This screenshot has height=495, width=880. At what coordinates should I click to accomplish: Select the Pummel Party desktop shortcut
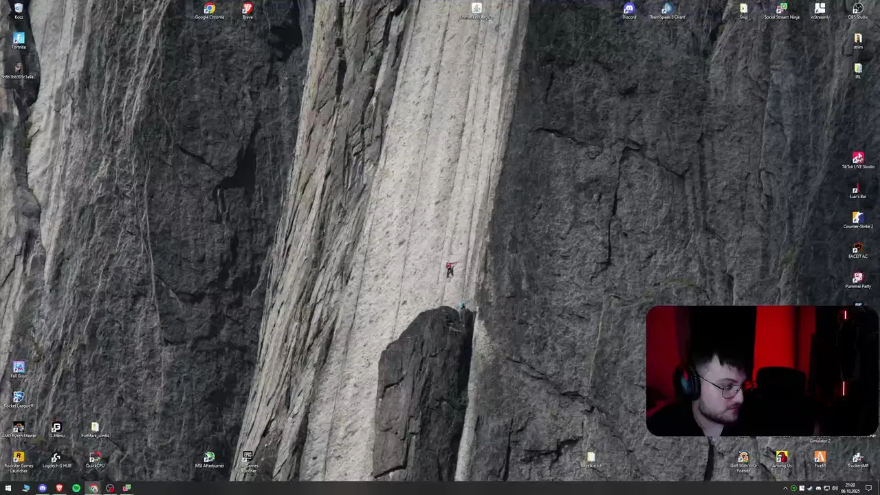coord(858,280)
